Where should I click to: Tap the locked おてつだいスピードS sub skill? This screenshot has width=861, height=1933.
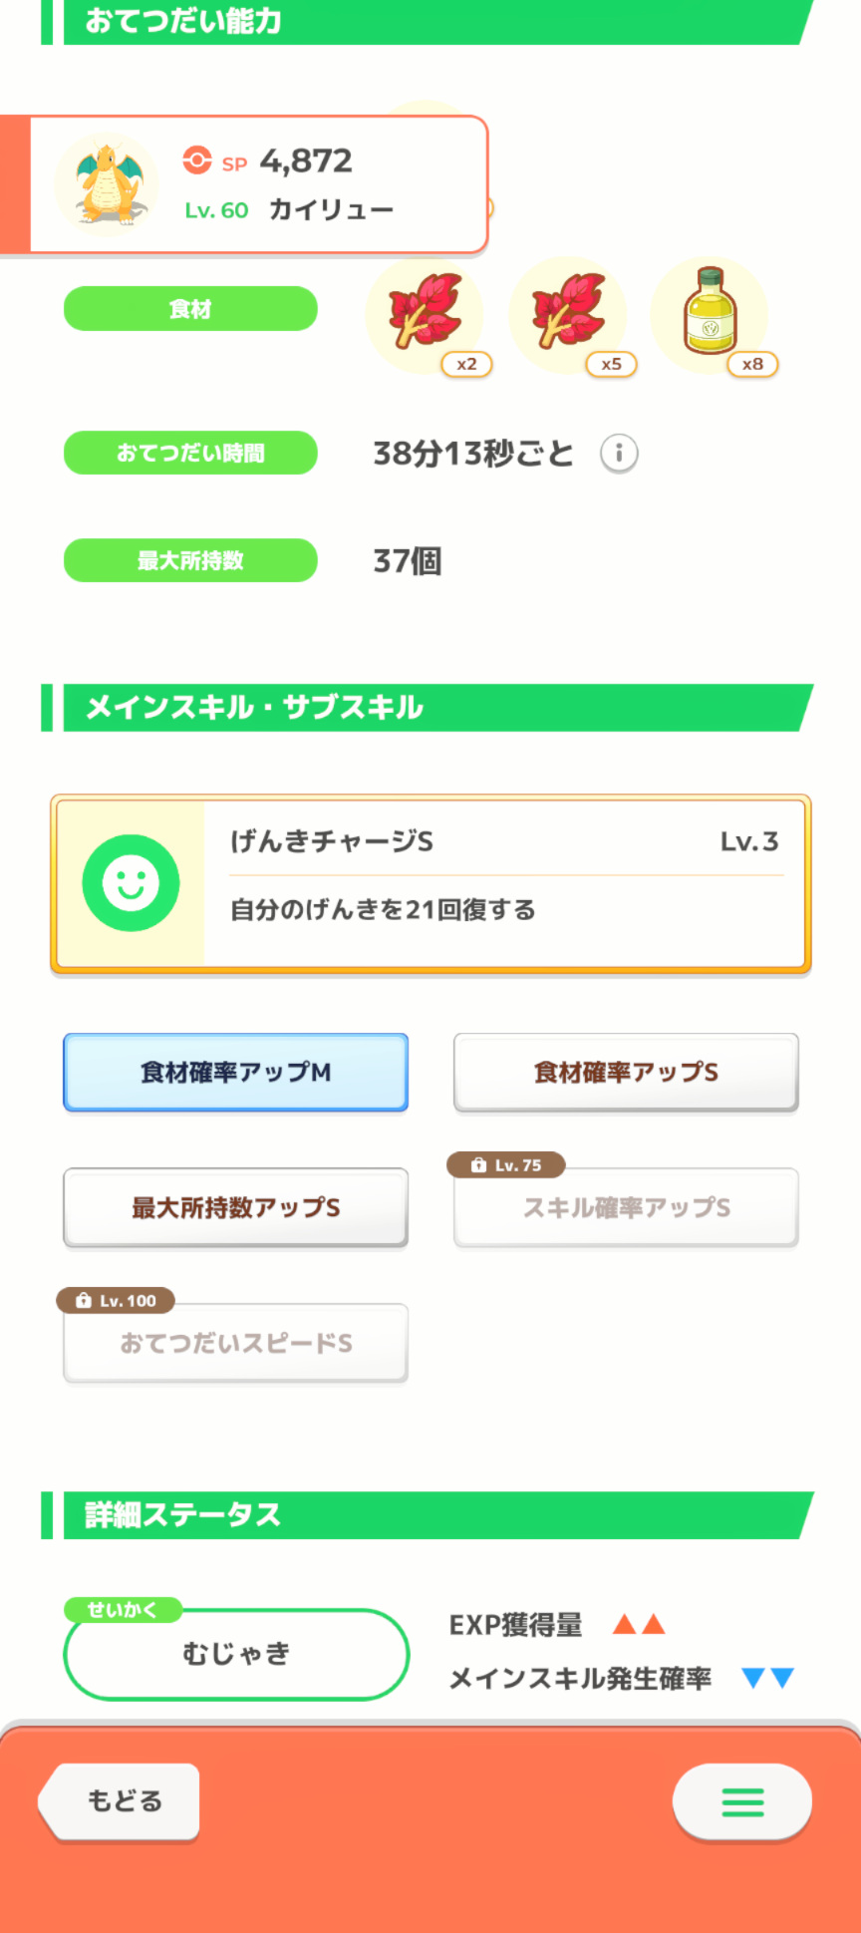pyautogui.click(x=235, y=1344)
